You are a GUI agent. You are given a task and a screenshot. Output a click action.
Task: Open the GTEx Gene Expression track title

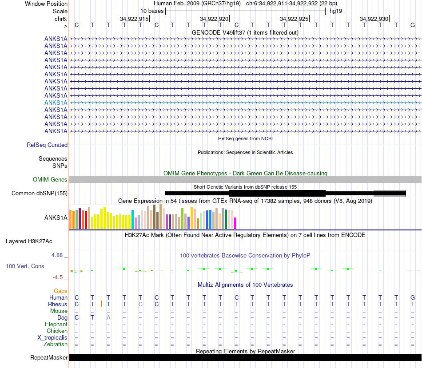pos(245,201)
